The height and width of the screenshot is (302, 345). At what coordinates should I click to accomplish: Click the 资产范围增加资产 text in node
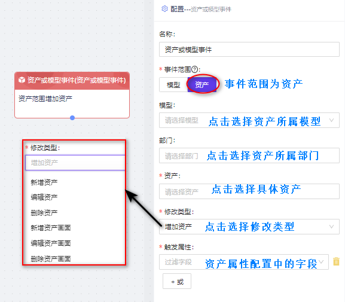[x=45, y=99]
